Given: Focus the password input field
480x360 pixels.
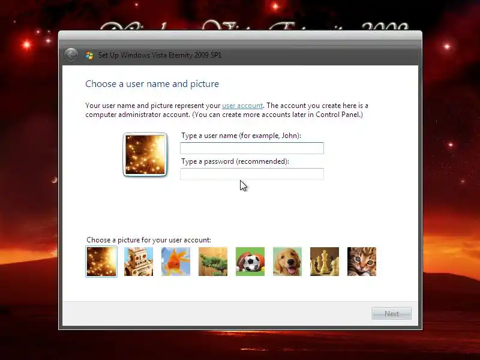Looking at the screenshot, I should 252,174.
